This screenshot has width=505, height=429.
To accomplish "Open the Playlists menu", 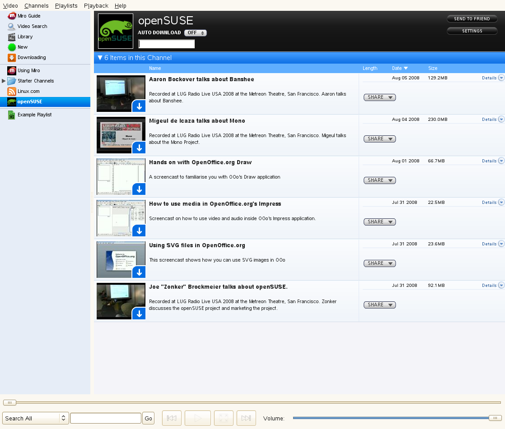I will [66, 5].
